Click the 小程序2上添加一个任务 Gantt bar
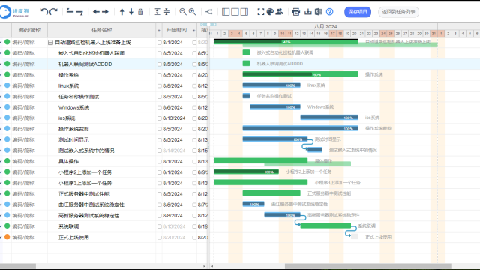 [x=246, y=172]
